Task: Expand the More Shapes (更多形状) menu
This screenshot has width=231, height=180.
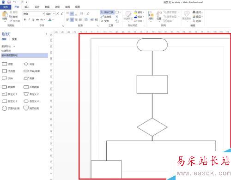Action: 8,46
